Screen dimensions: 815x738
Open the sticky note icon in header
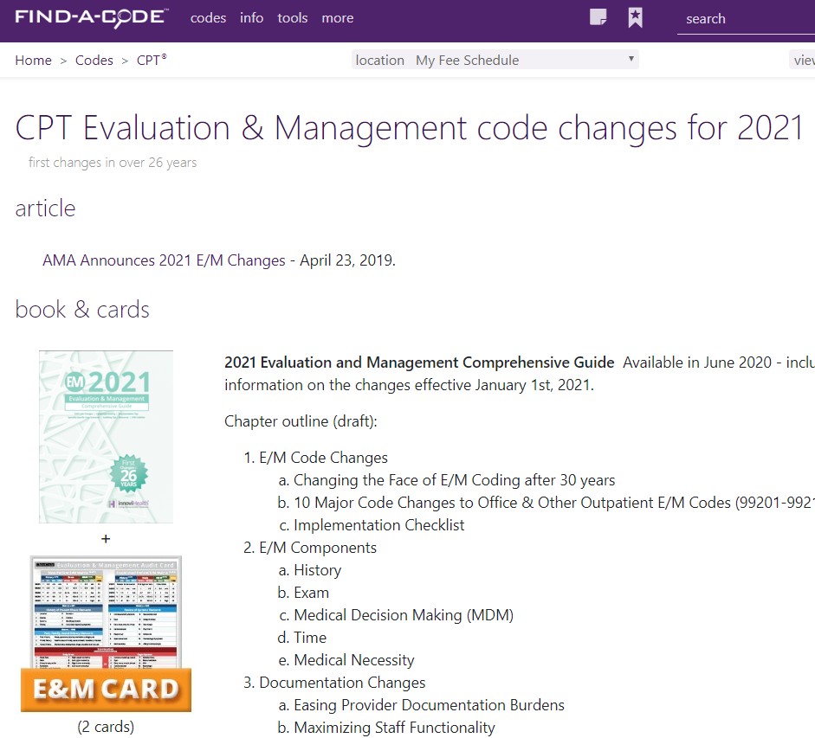[598, 17]
